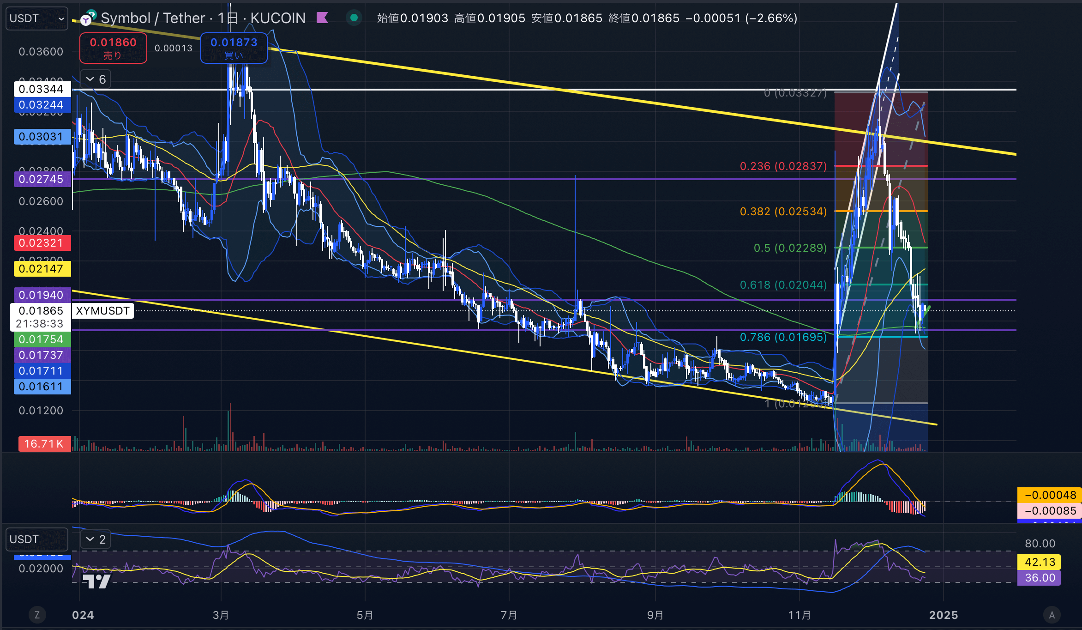Click the purple flag icon beside KUCOIN

click(322, 18)
